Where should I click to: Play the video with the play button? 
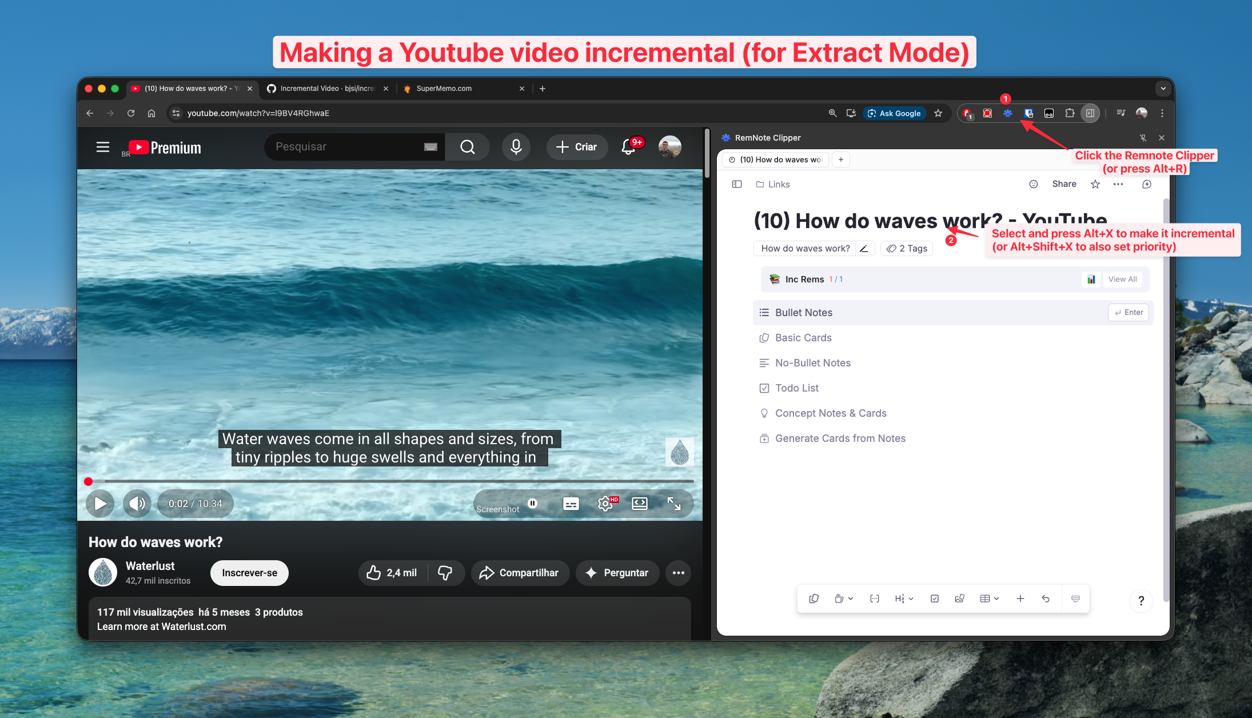pyautogui.click(x=100, y=504)
